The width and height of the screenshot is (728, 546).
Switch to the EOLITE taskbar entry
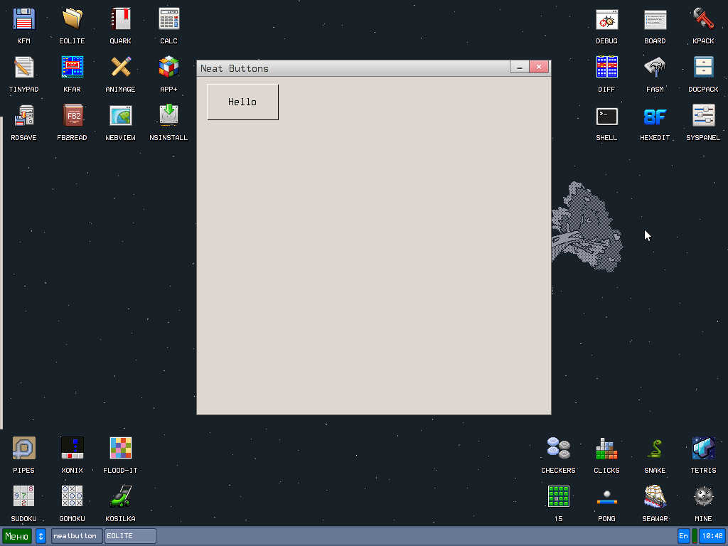[130, 535]
